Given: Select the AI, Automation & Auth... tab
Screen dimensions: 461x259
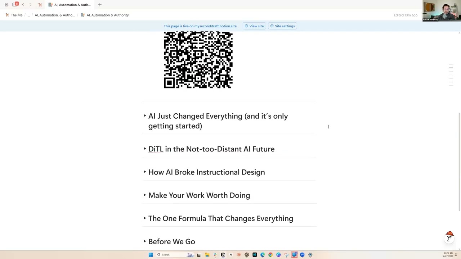Looking at the screenshot, I should [x=70, y=5].
